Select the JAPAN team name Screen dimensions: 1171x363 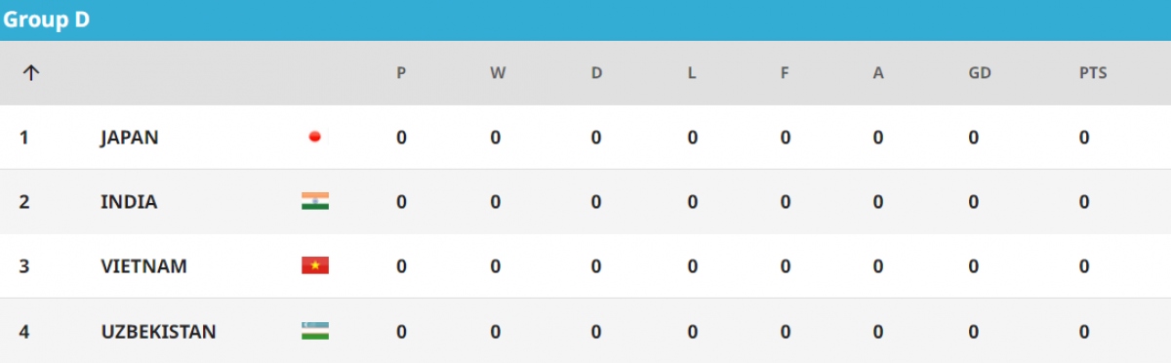[130, 138]
